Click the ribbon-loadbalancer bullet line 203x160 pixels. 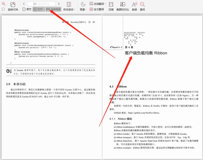[x=153, y=127]
